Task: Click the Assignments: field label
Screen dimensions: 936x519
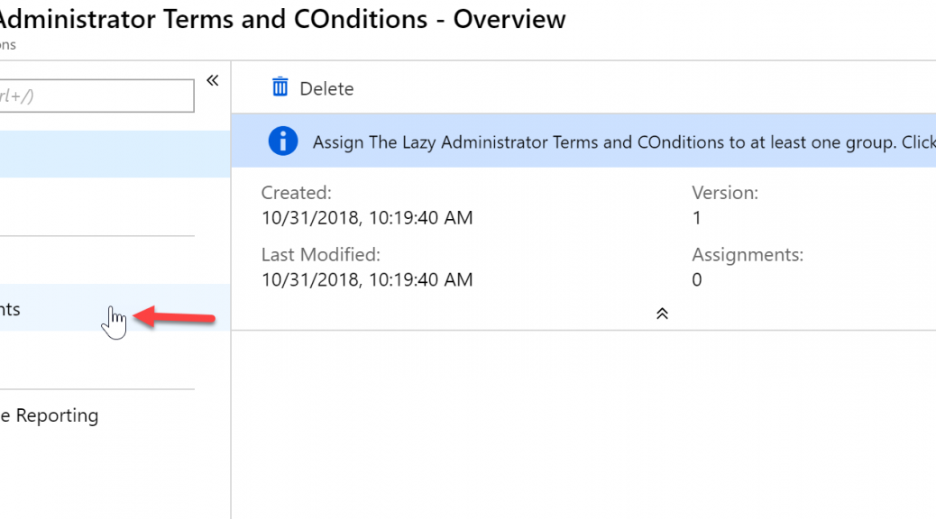Action: tap(748, 255)
